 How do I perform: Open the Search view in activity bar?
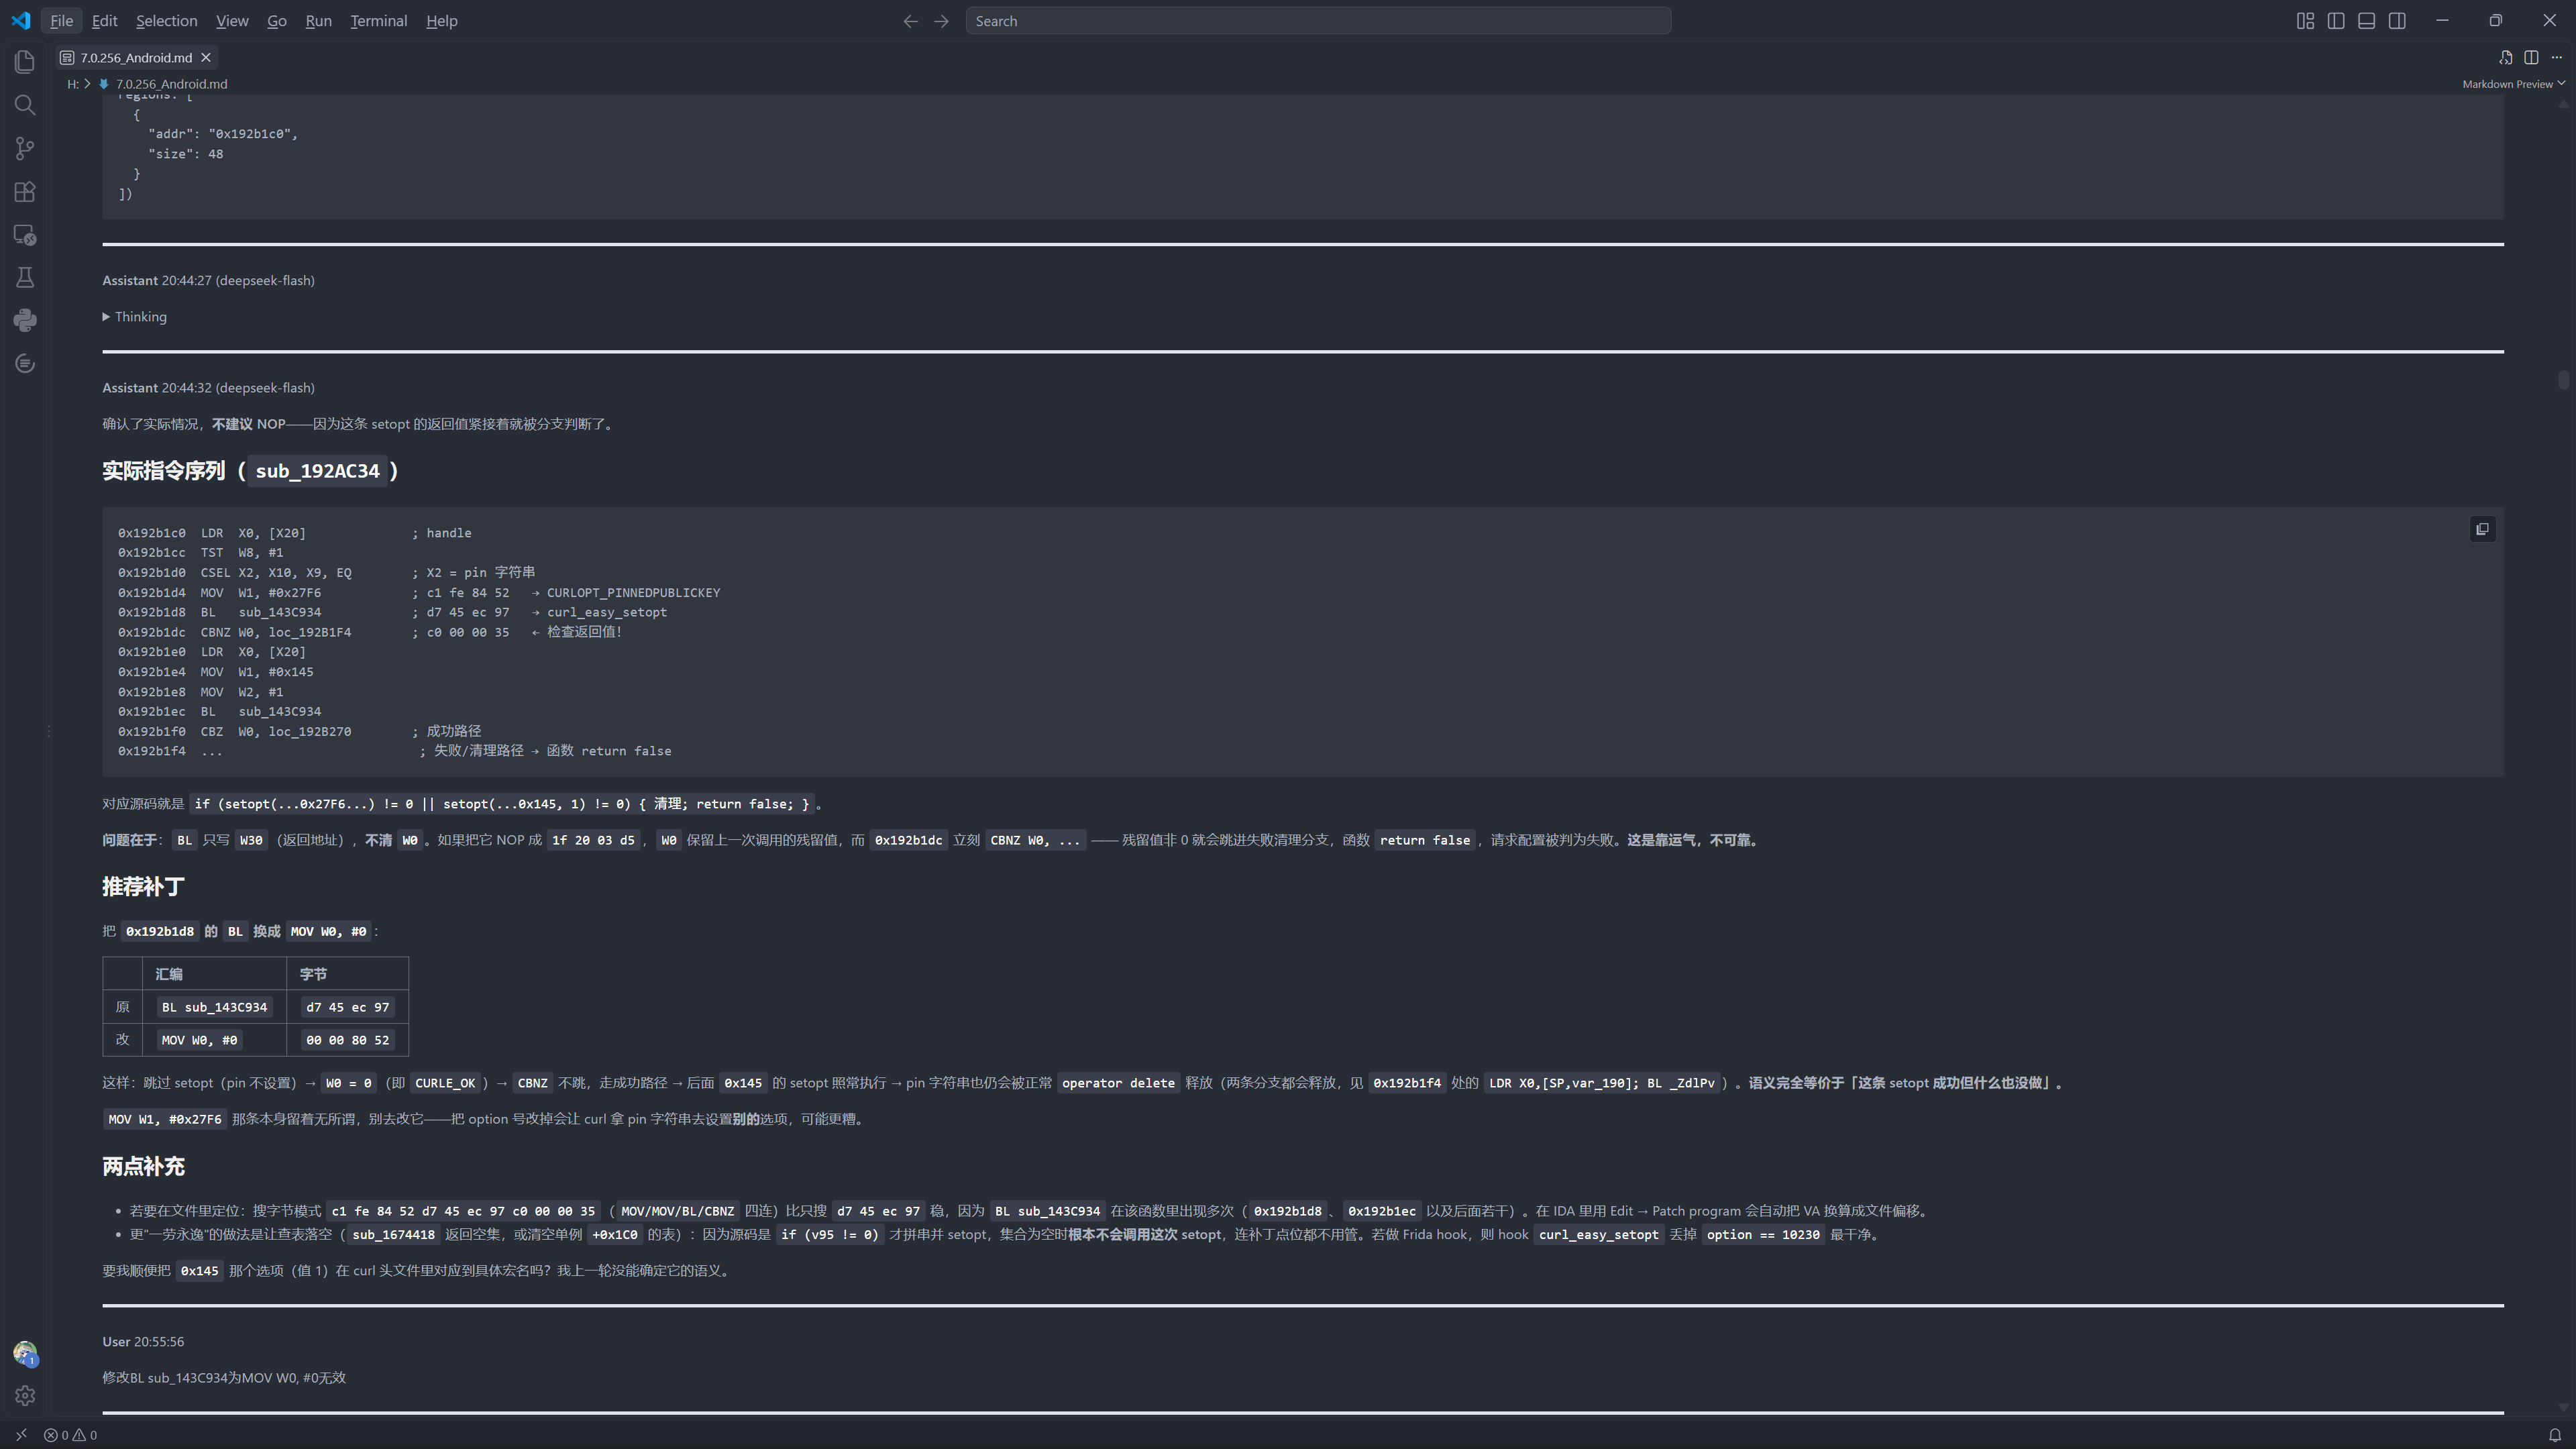pos(25,105)
